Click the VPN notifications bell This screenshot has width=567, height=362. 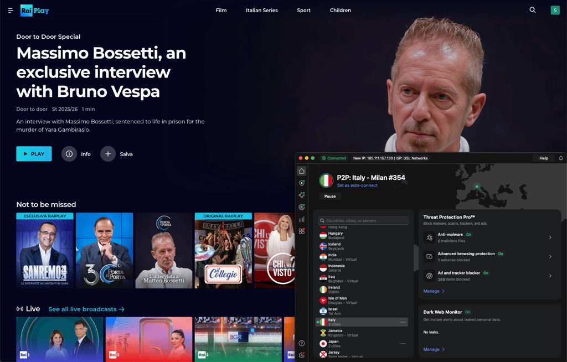561,158
